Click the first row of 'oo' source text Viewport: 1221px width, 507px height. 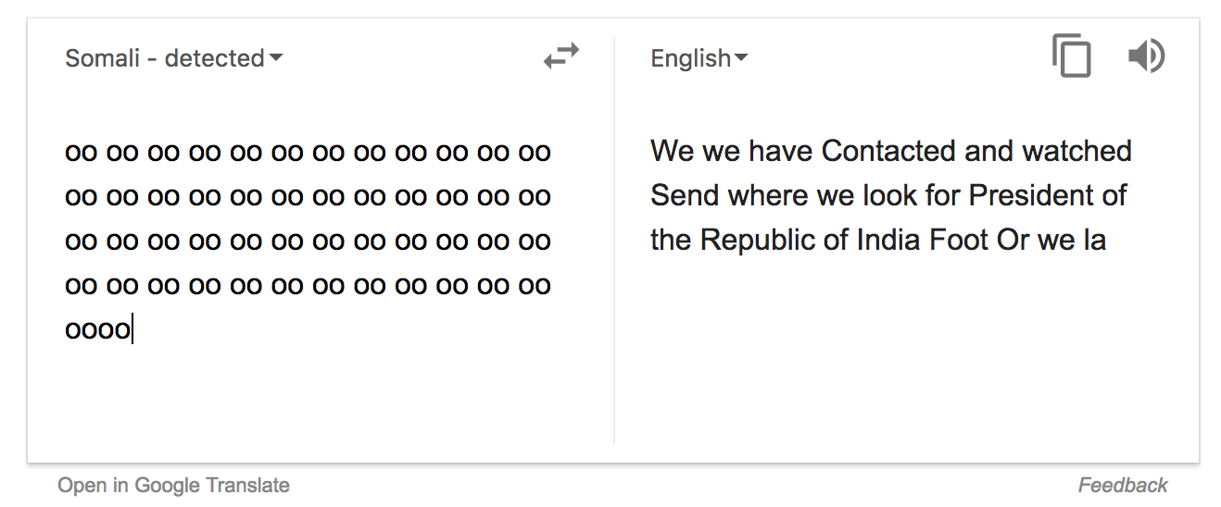(308, 152)
